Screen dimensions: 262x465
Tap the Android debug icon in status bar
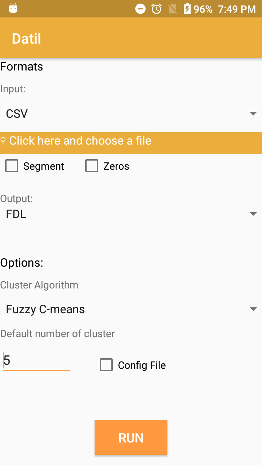(x=13, y=9)
